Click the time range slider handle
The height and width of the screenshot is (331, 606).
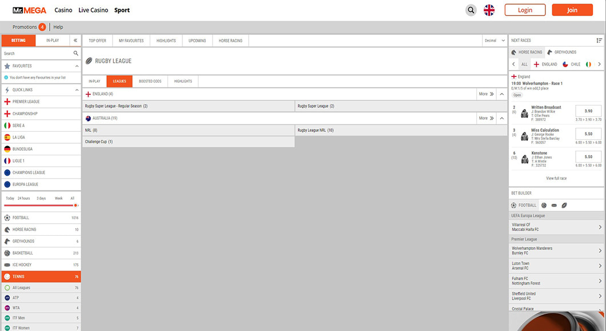coord(76,205)
